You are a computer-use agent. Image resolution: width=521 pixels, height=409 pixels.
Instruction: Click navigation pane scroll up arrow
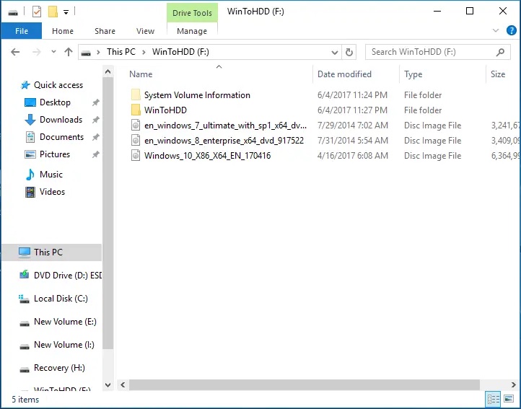(x=108, y=71)
